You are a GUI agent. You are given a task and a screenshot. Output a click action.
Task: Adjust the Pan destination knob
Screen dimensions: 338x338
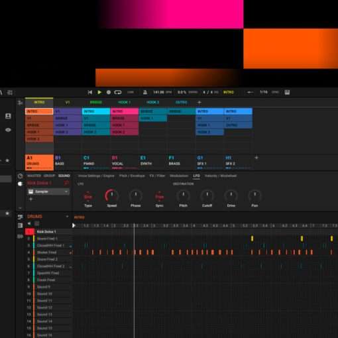pos(254,196)
